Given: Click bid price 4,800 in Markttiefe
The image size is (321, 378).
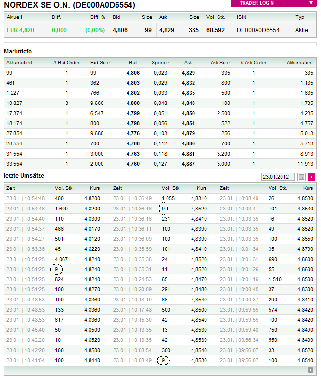Looking at the screenshot, I should pos(133,103).
